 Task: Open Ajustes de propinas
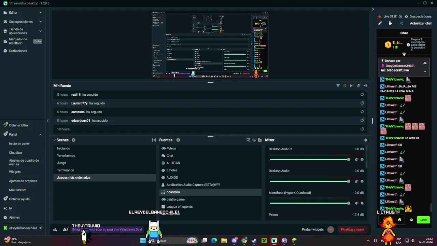(23, 181)
